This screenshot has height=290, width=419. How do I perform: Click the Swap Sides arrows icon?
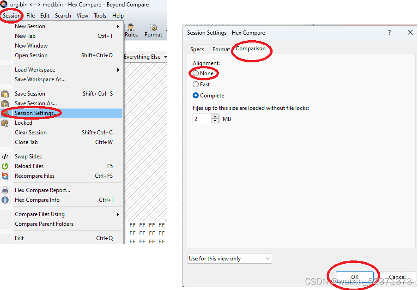pyautogui.click(x=5, y=157)
